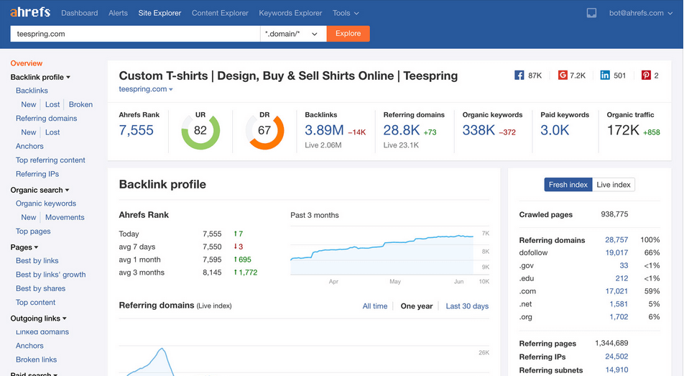Open Top pages sidebar link

(33, 231)
